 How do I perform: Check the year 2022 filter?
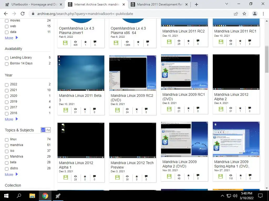pyautogui.click(x=7, y=85)
